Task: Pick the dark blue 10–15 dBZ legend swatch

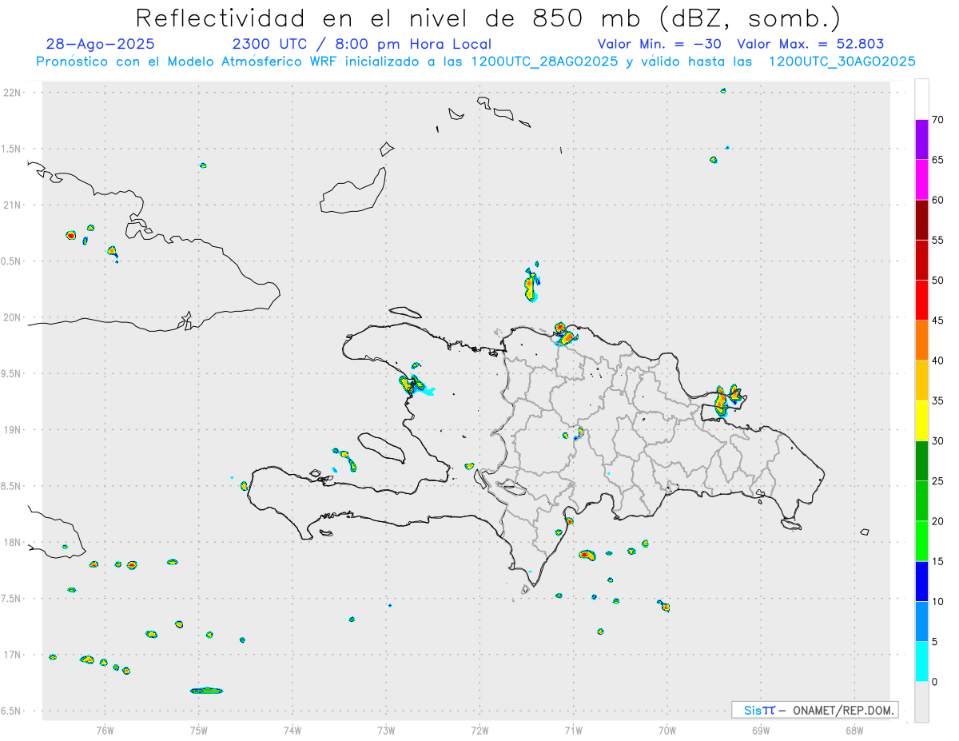Action: [x=921, y=581]
